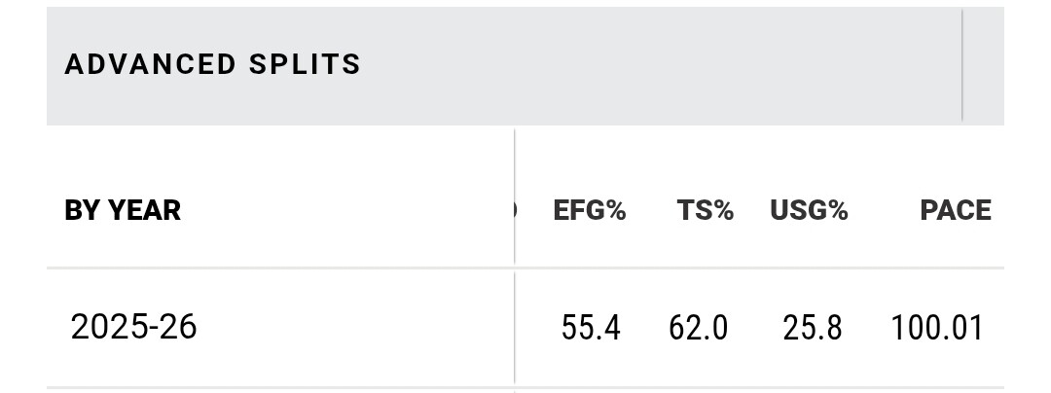This screenshot has width=1051, height=393.
Task: Click the vertical divider in ADVANCED SPLITS bar
Action: [961, 65]
